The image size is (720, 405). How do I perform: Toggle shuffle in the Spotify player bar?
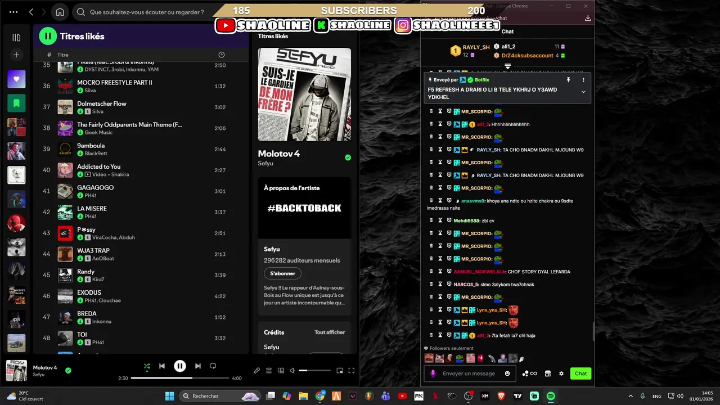147,366
